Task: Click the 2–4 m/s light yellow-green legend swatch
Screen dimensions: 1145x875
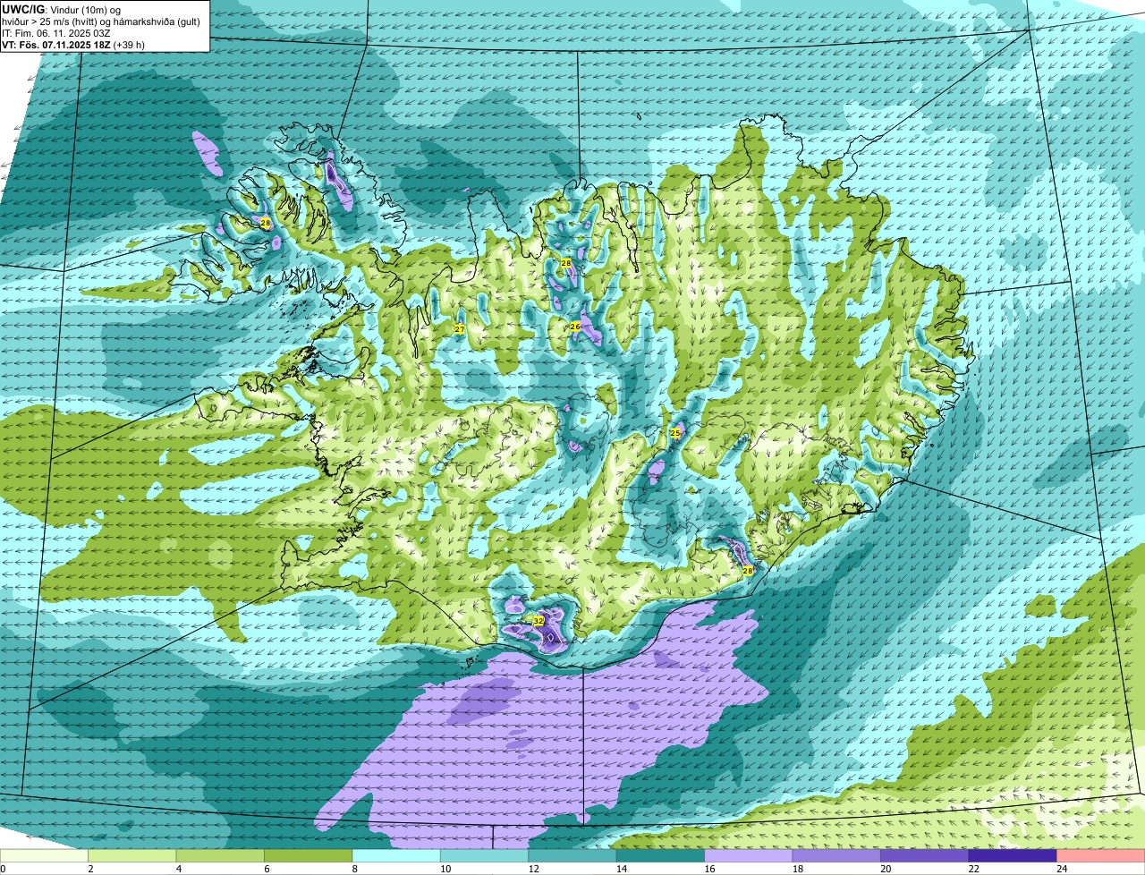Action: point(132,855)
